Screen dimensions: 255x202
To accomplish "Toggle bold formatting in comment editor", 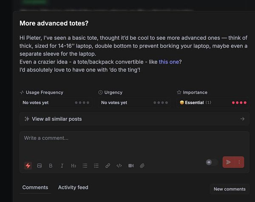I will [x=51, y=166].
